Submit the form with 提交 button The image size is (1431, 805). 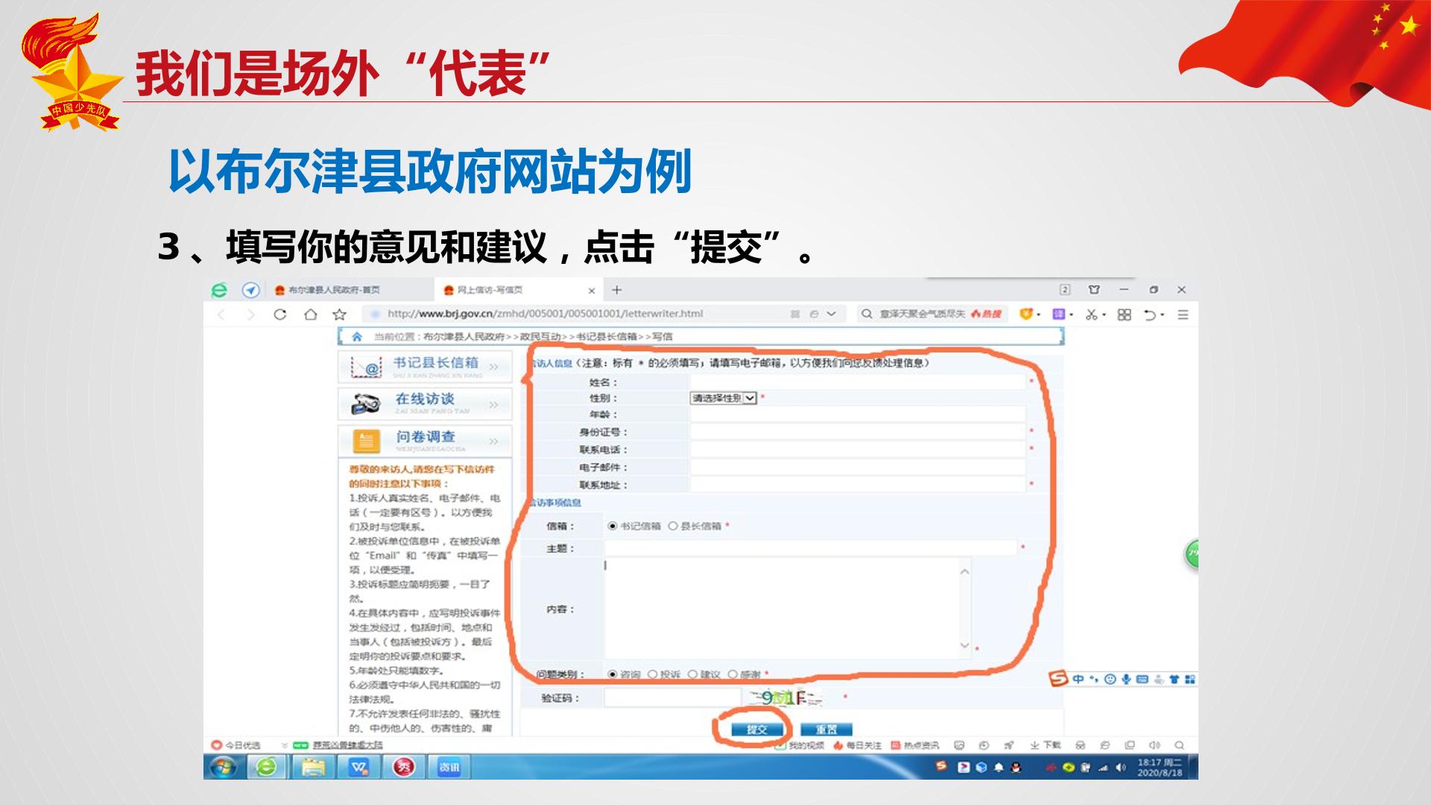point(757,730)
